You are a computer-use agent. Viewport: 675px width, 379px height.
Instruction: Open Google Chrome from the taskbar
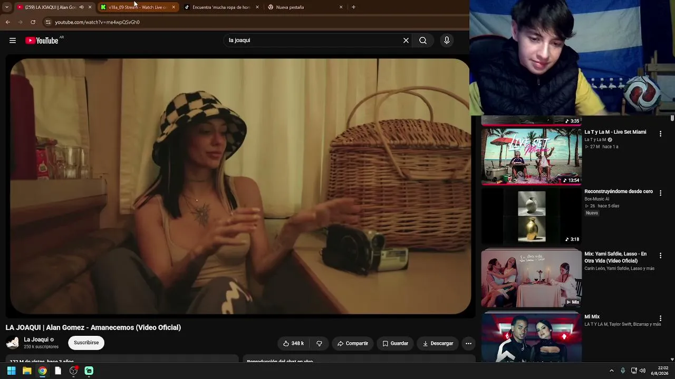(x=42, y=371)
